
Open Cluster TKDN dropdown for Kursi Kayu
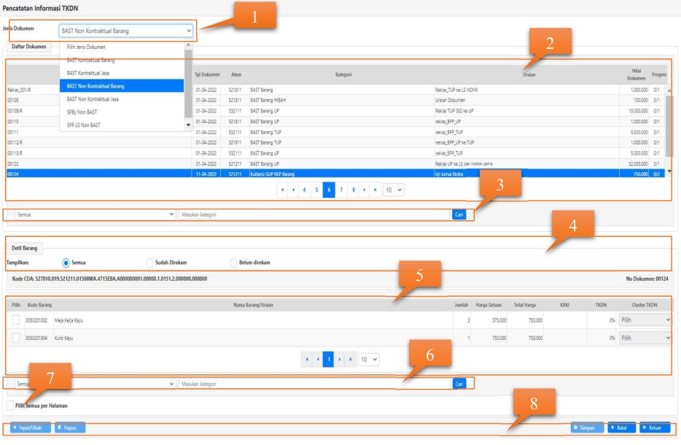(644, 338)
